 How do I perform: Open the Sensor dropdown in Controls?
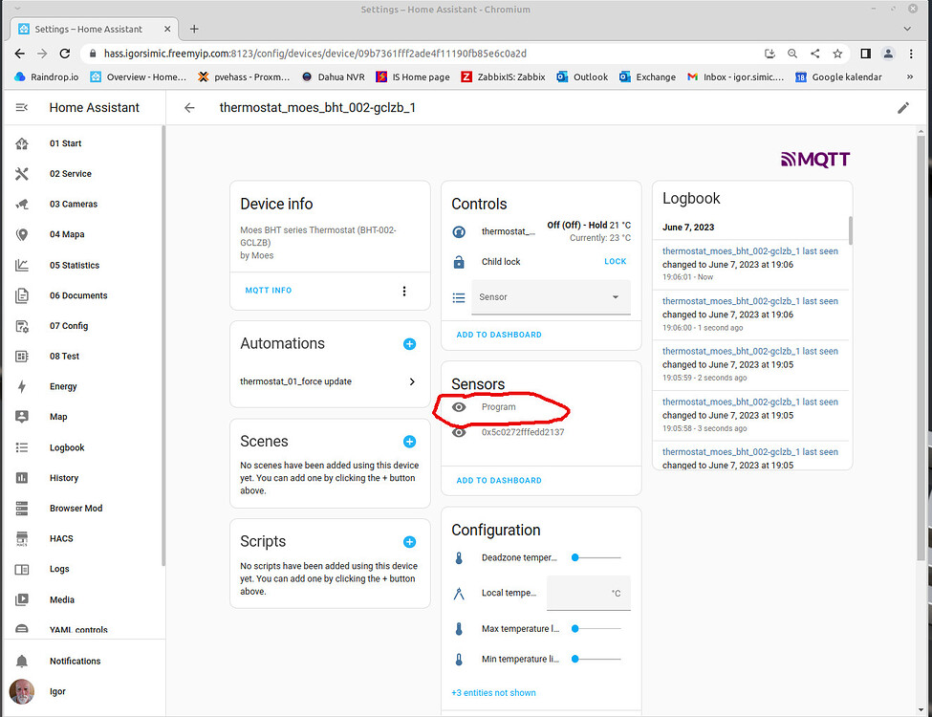pyautogui.click(x=551, y=296)
